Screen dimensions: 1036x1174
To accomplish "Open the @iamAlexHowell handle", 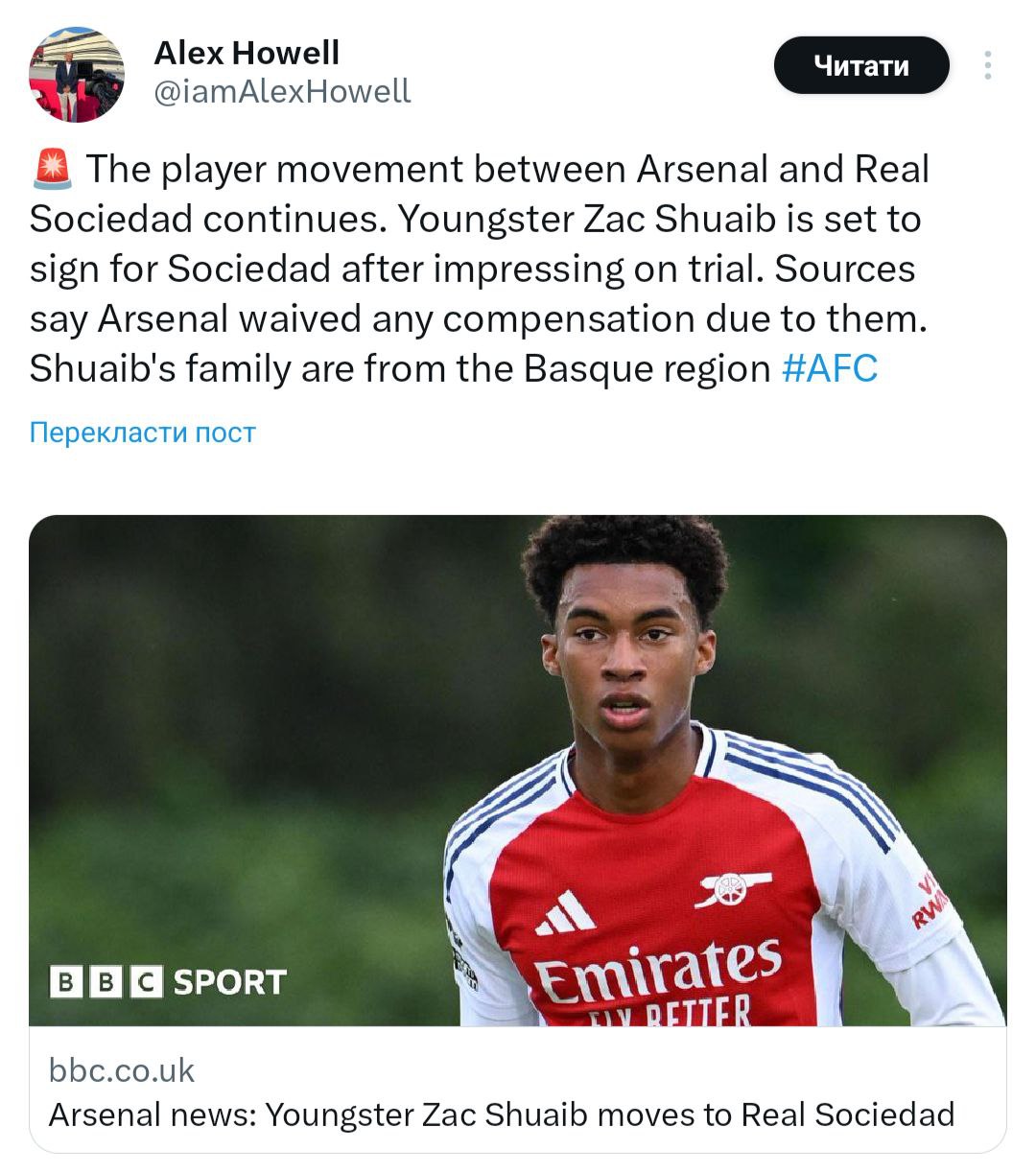I will pyautogui.click(x=282, y=91).
